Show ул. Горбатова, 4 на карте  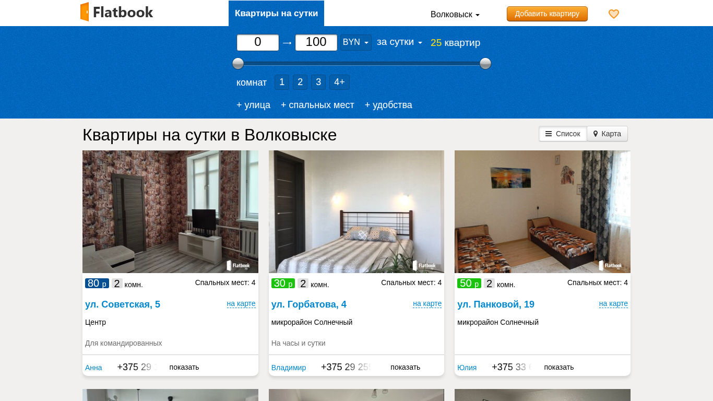[x=427, y=304]
